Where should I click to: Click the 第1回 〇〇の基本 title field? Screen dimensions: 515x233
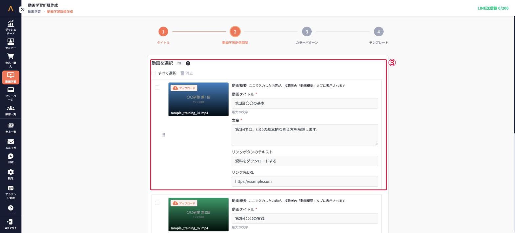coord(305,103)
